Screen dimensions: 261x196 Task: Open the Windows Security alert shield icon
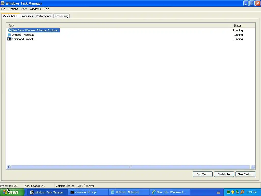coord(233,192)
